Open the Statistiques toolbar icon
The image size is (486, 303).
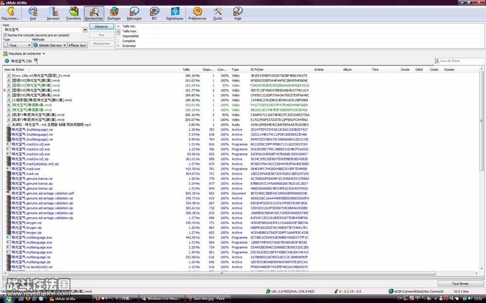click(174, 14)
